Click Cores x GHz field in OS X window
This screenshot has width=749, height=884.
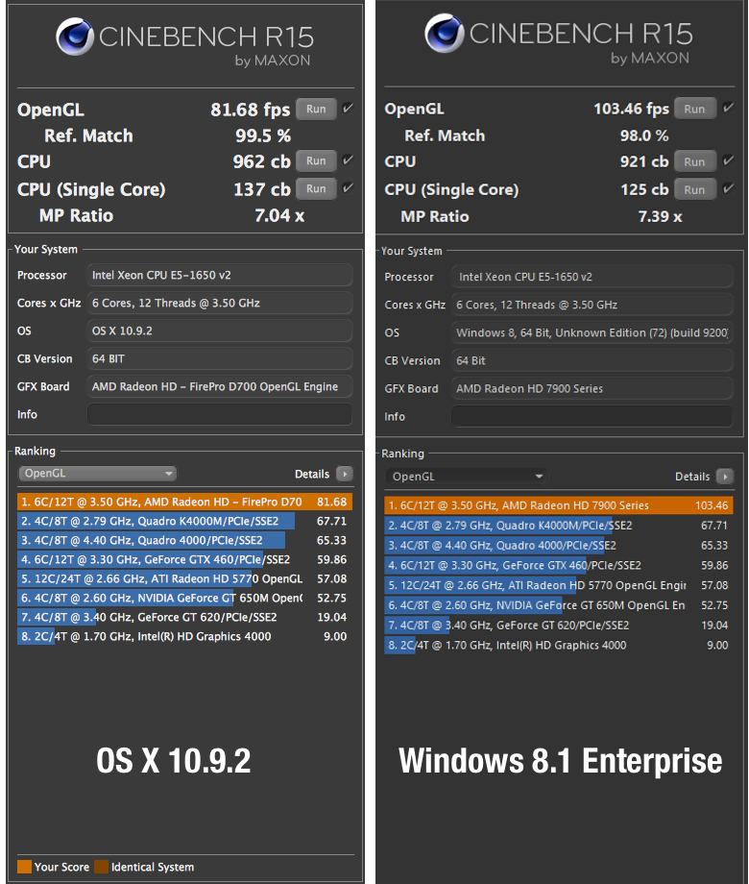click(220, 304)
